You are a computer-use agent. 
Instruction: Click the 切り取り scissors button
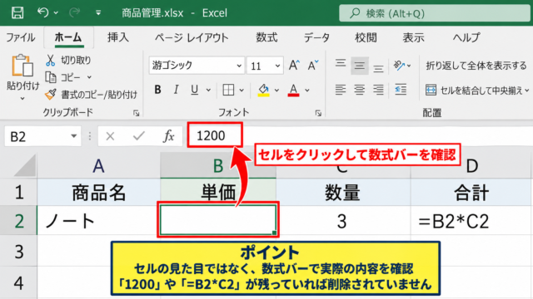click(x=68, y=61)
